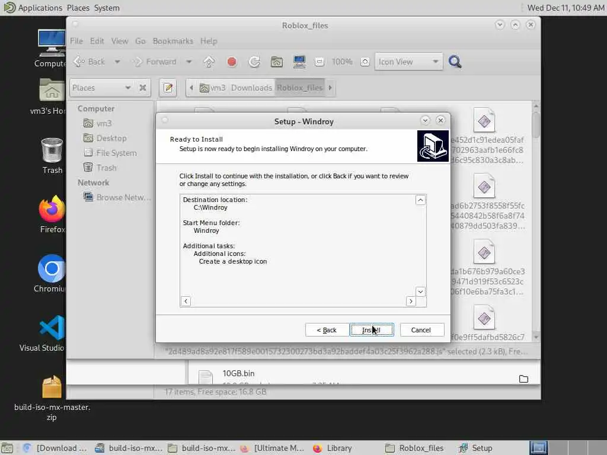Screen dimensions: 607x455
Task: Open the Help menu
Action: (209, 41)
